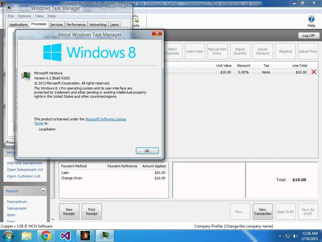Open the Salespeople report link
The image size is (322, 242).
pyautogui.click(x=17, y=208)
